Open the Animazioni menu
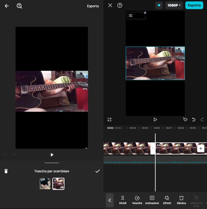The width and height of the screenshot is (207, 209). pos(152,199)
